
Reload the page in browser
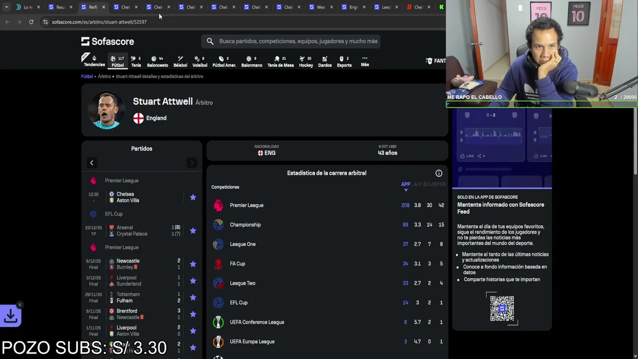click(31, 22)
